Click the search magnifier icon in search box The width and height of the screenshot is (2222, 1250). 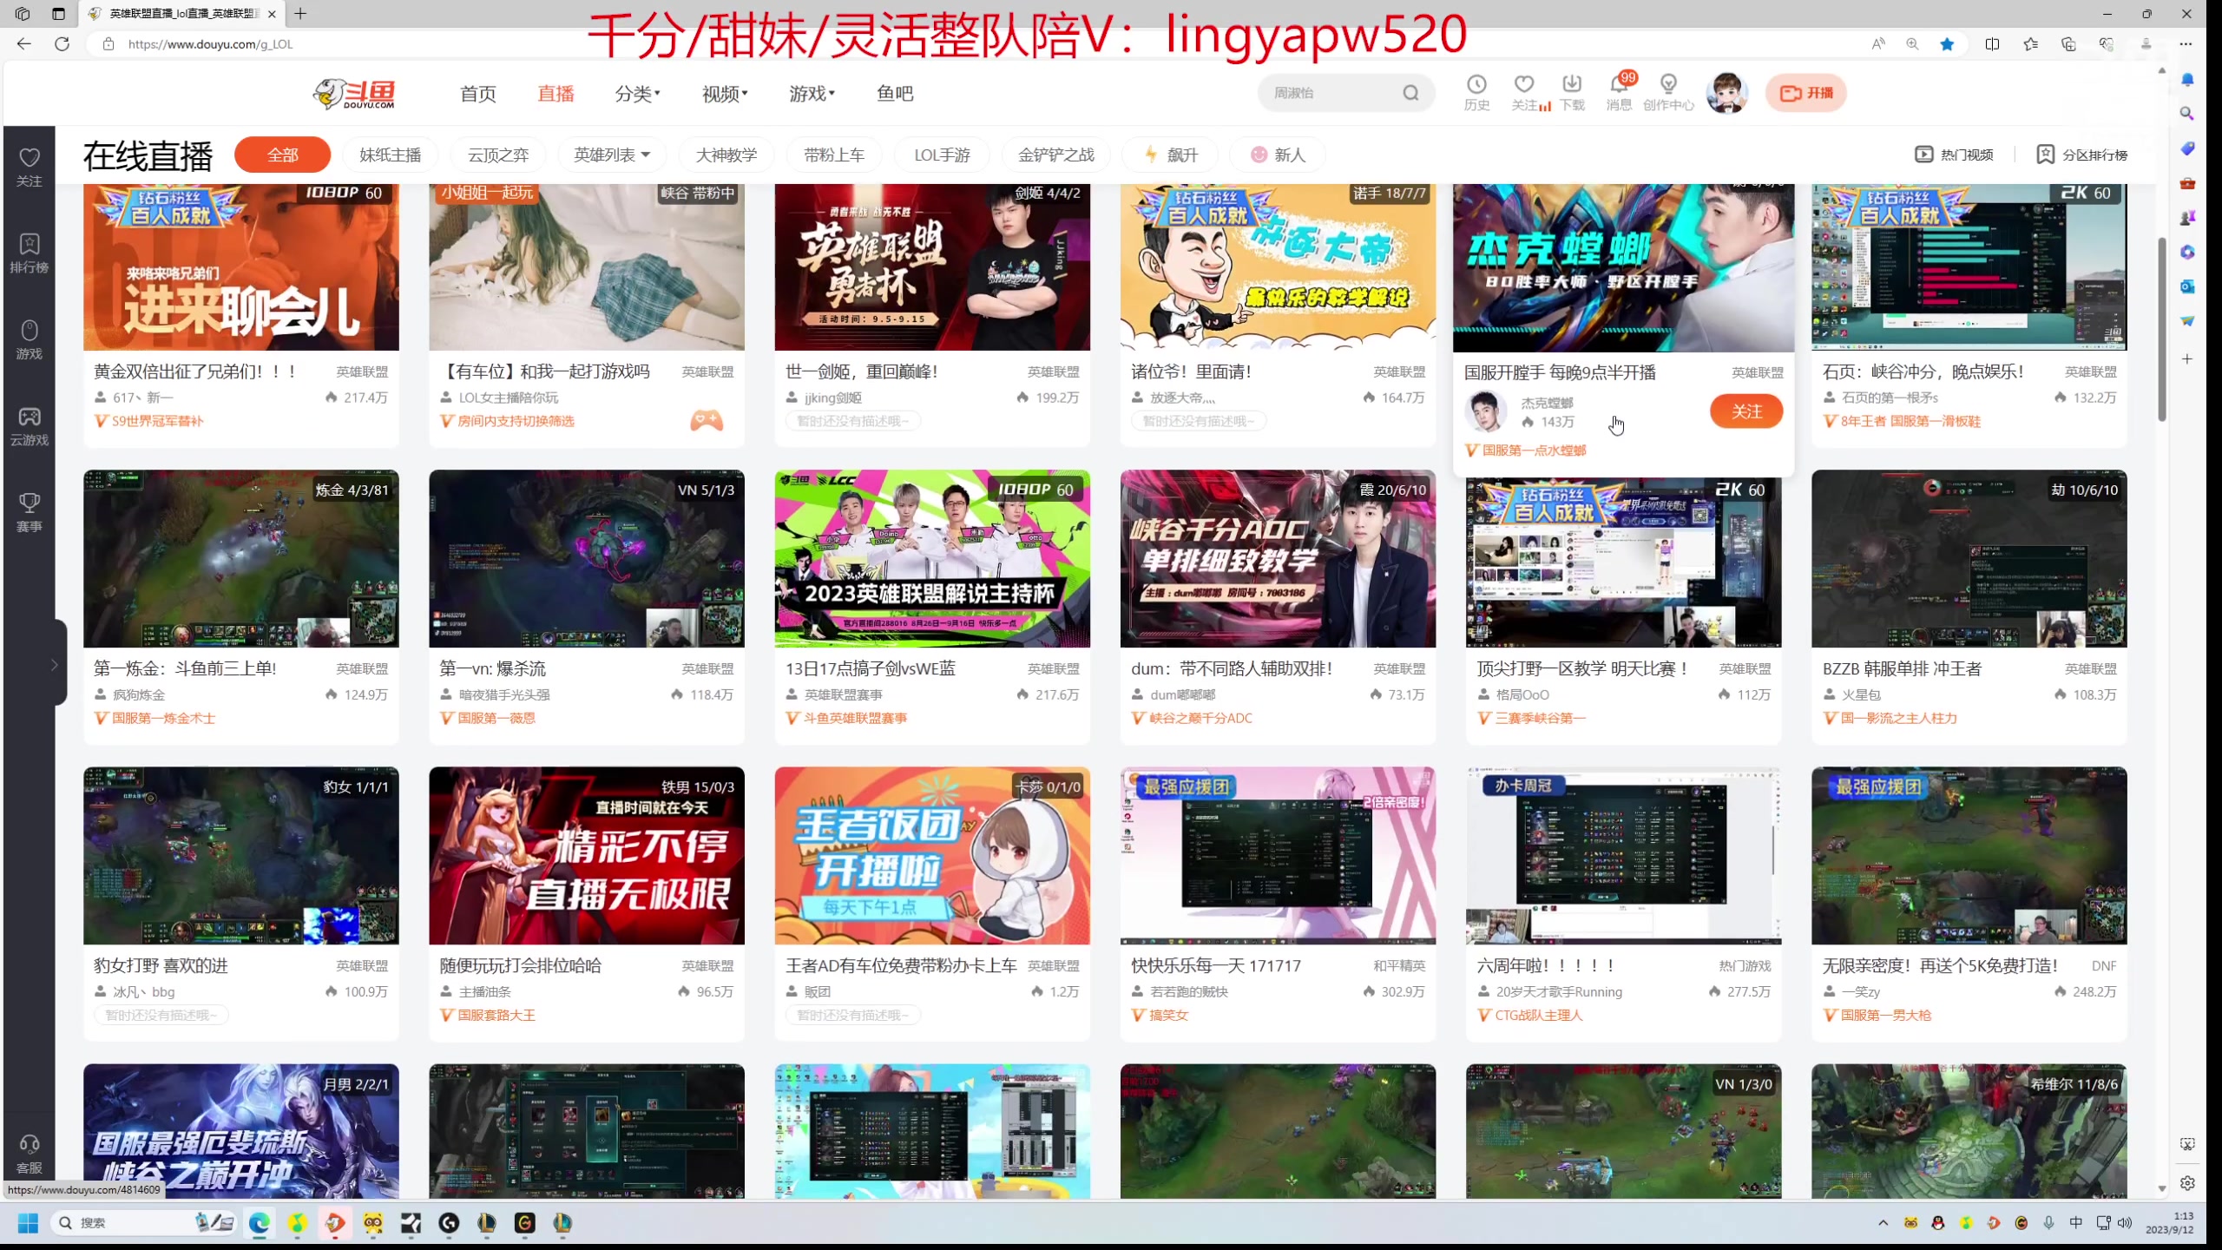point(1410,93)
